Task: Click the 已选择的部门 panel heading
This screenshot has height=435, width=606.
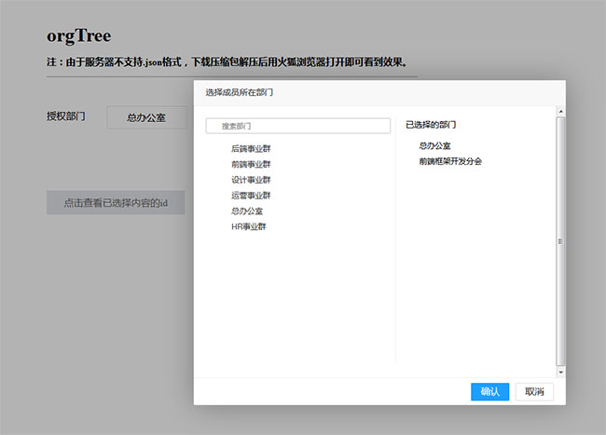Action: pyautogui.click(x=431, y=124)
